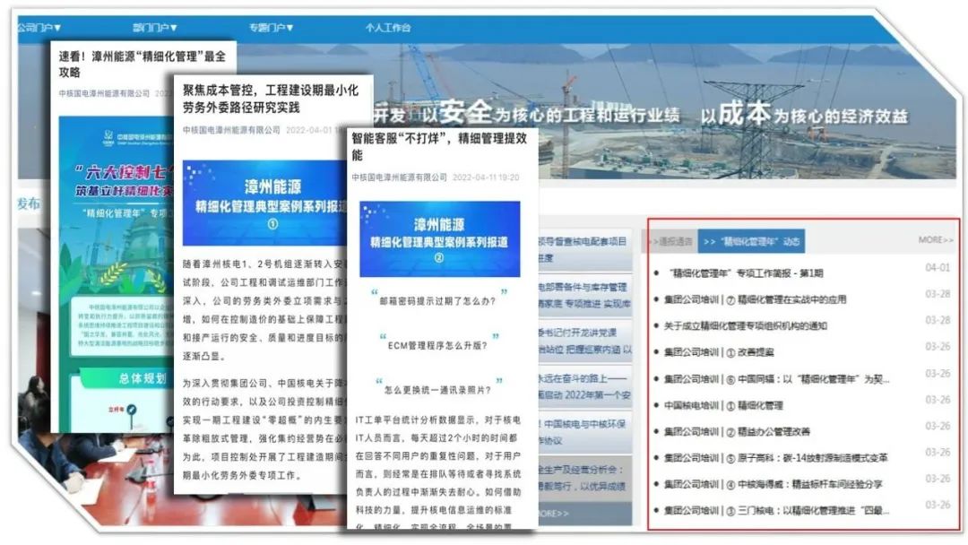This screenshot has height=545, width=968.
Task: Open 中国核电培训 ① 精细化管理
Action: coord(723,405)
